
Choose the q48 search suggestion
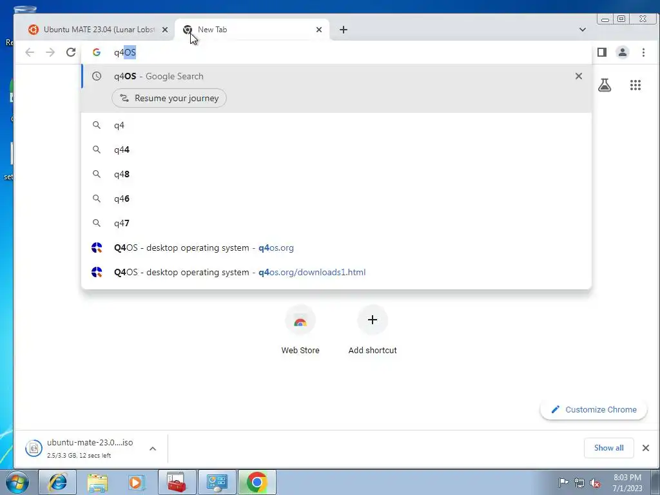[336, 174]
